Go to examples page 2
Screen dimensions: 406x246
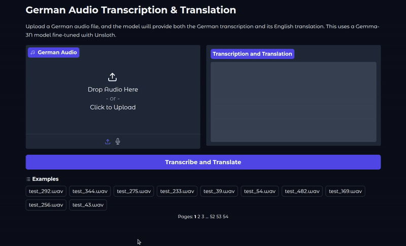pos(199,217)
